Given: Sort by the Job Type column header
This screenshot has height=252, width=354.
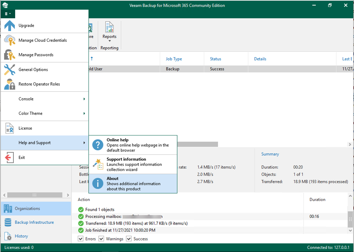Looking at the screenshot, I should tap(174, 59).
